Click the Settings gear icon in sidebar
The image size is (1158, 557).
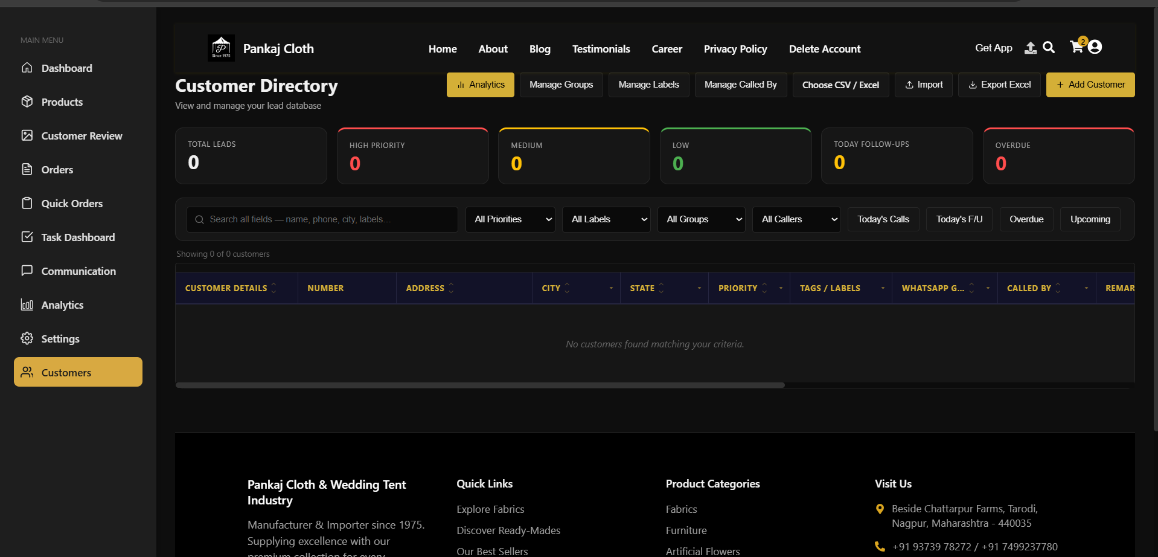pyautogui.click(x=27, y=338)
